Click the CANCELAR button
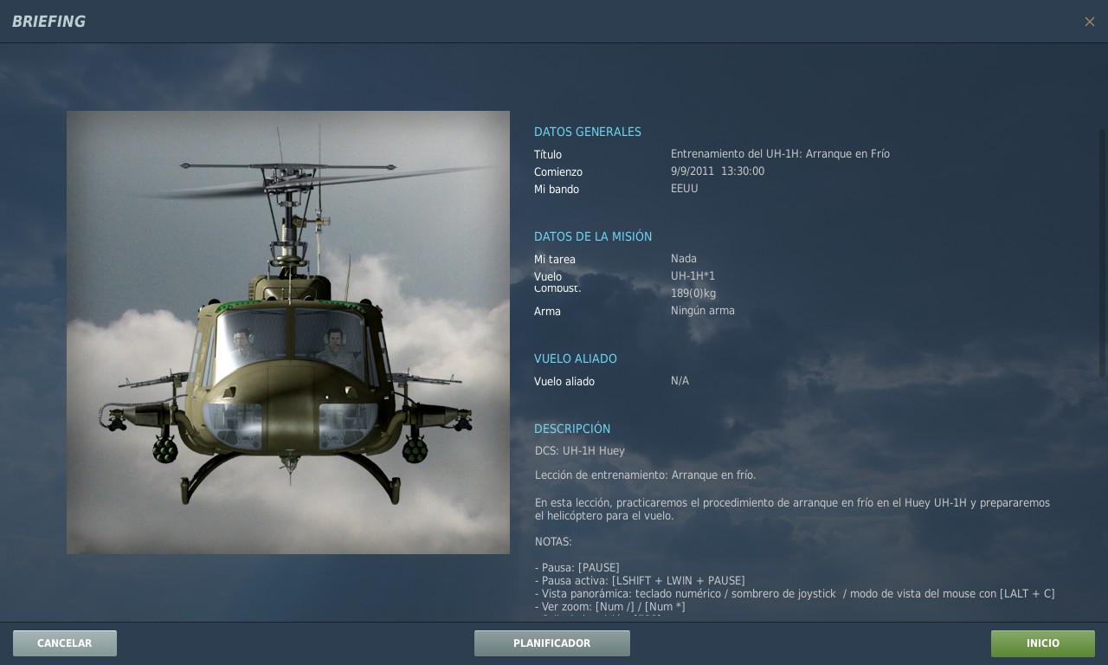 (65, 643)
